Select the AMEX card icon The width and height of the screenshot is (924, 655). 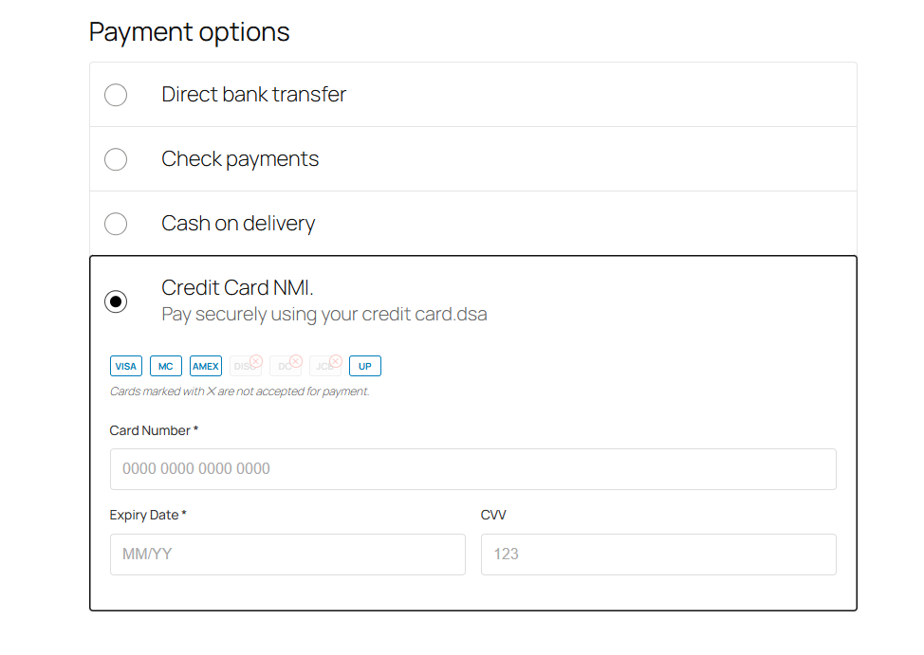click(x=205, y=365)
